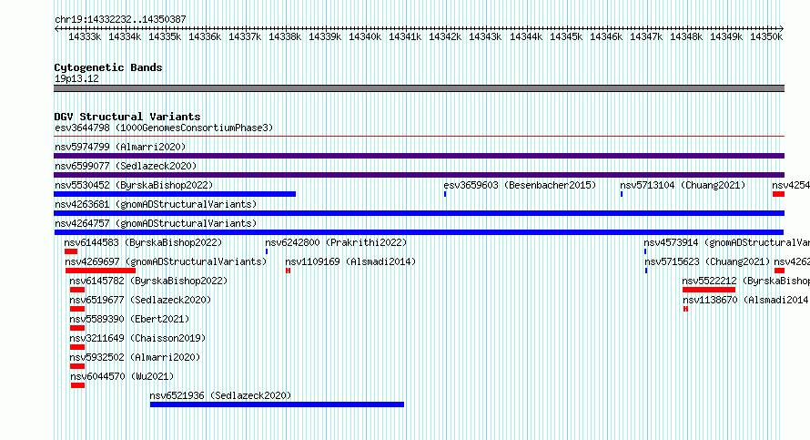
Task: Open nsv5715623 (Chuang2021) label
Action: 707,261
